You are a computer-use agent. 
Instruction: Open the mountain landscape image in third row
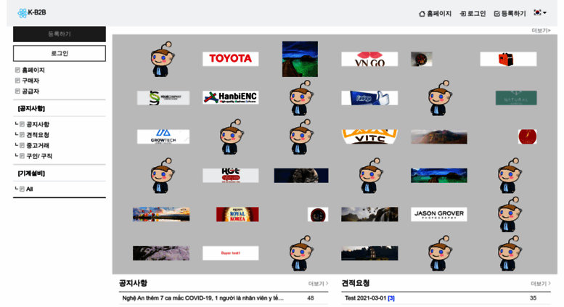tap(439, 136)
